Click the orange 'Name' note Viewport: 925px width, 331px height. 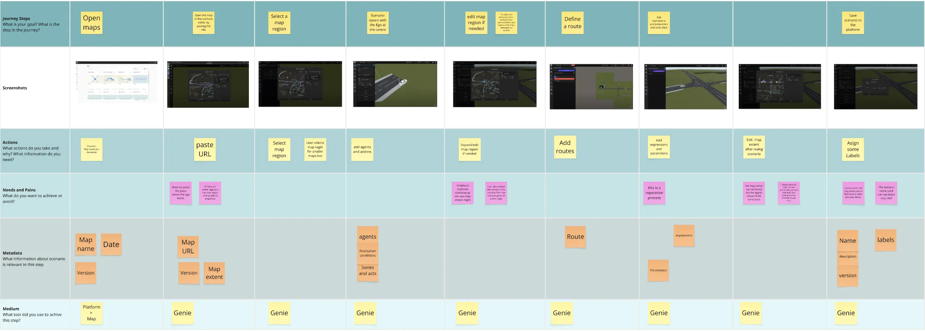(x=847, y=241)
